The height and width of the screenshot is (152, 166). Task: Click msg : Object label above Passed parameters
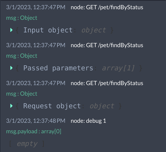tap(22, 56)
